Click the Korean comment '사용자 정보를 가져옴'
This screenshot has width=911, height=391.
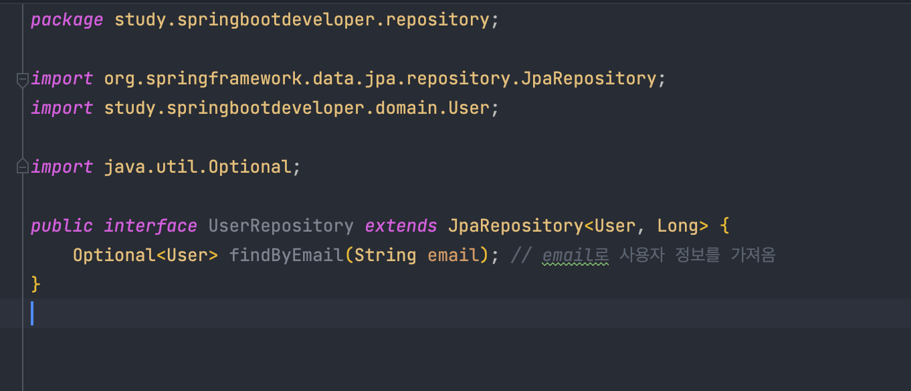point(697,255)
